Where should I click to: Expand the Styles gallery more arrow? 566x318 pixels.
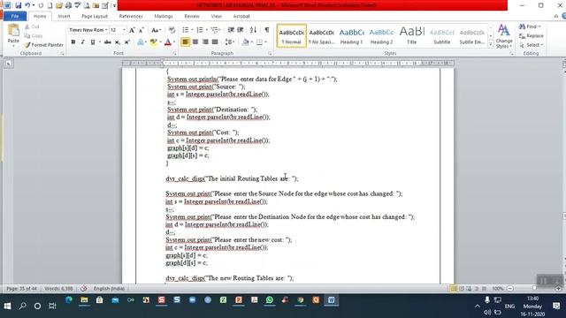(490, 45)
